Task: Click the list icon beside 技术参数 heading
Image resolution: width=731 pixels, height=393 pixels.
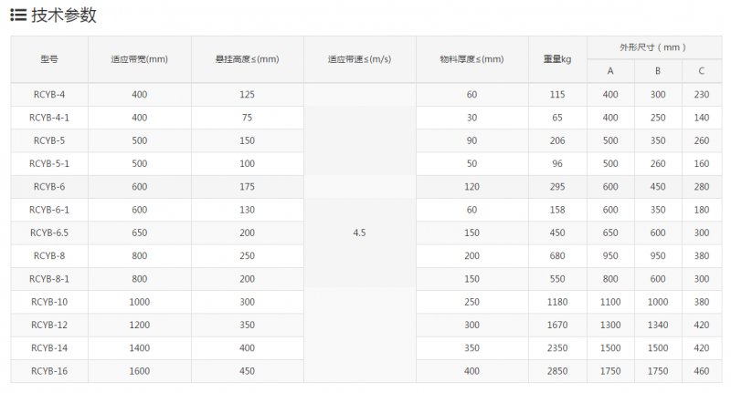Action: click(18, 15)
